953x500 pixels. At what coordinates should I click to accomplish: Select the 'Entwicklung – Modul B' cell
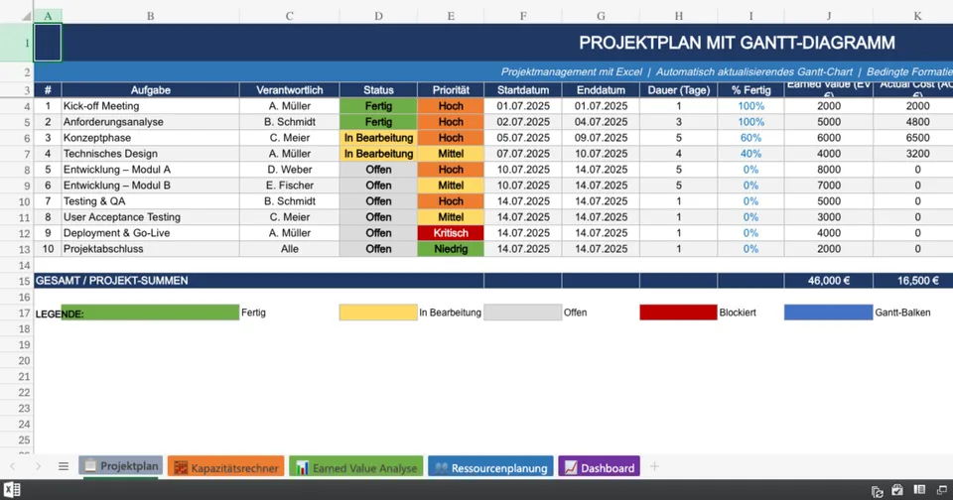150,186
